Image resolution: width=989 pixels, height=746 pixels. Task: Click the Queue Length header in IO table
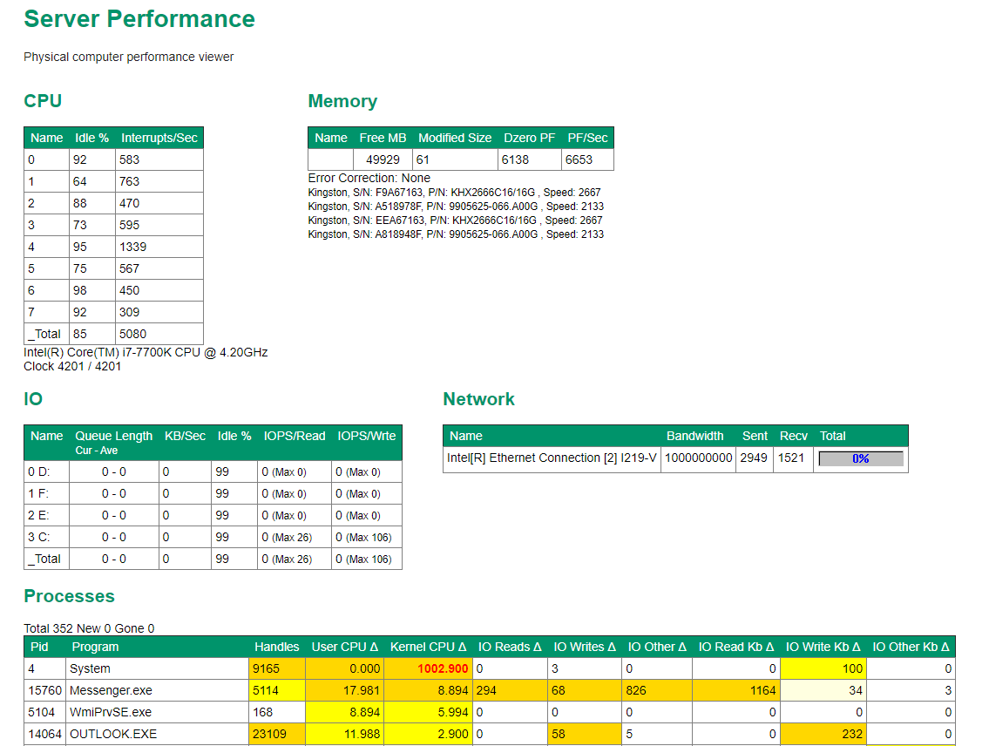(x=113, y=436)
